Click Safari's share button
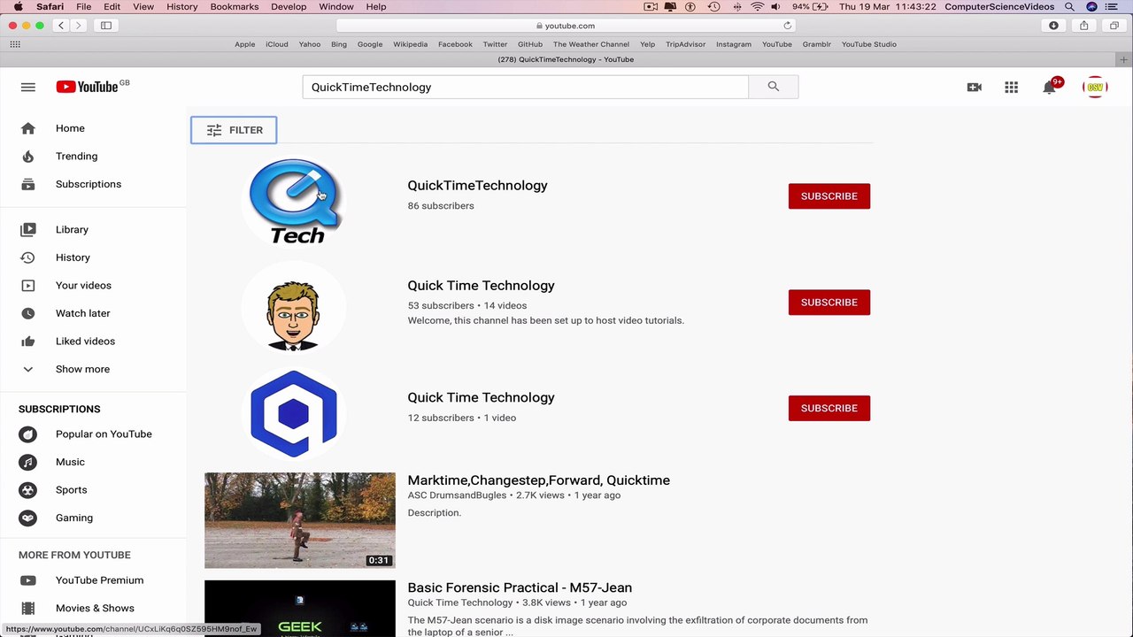Viewport: 1133px width, 637px height. coord(1083,26)
